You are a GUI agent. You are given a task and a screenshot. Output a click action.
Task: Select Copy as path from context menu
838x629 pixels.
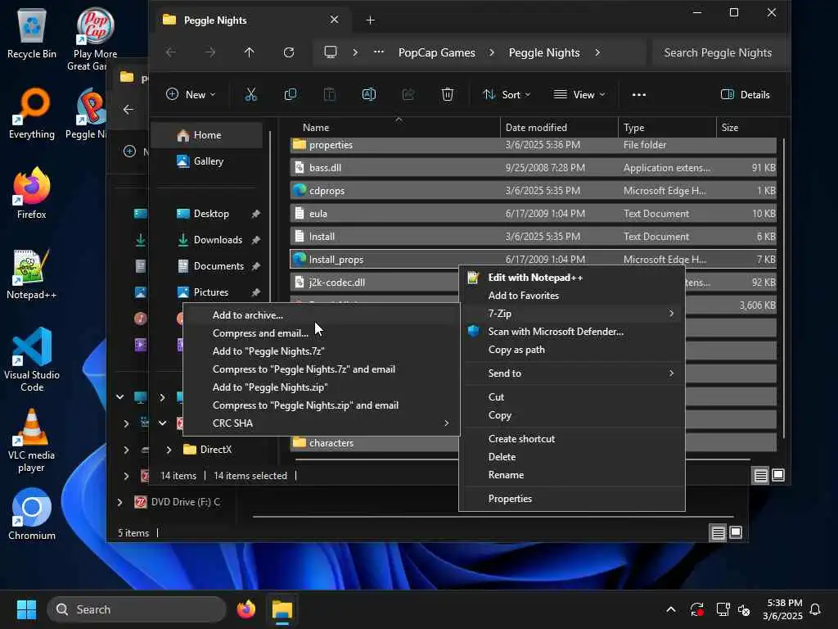(572, 350)
